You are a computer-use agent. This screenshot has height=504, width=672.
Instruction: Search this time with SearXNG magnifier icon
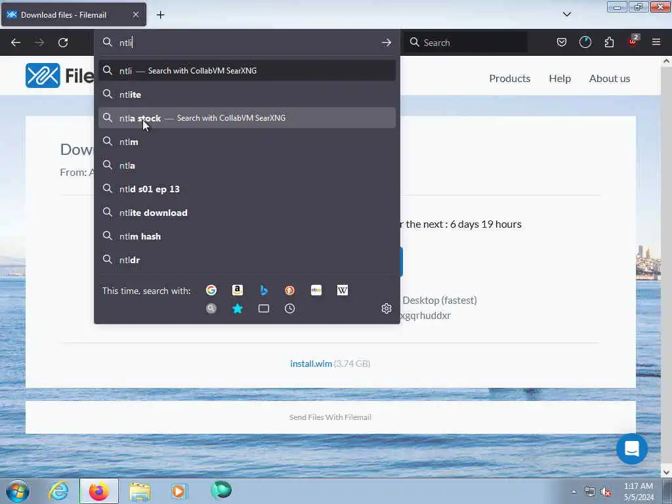click(211, 308)
